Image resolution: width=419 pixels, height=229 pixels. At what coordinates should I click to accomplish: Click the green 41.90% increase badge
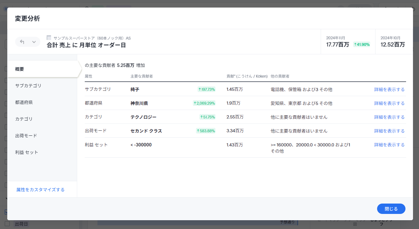coord(361,45)
